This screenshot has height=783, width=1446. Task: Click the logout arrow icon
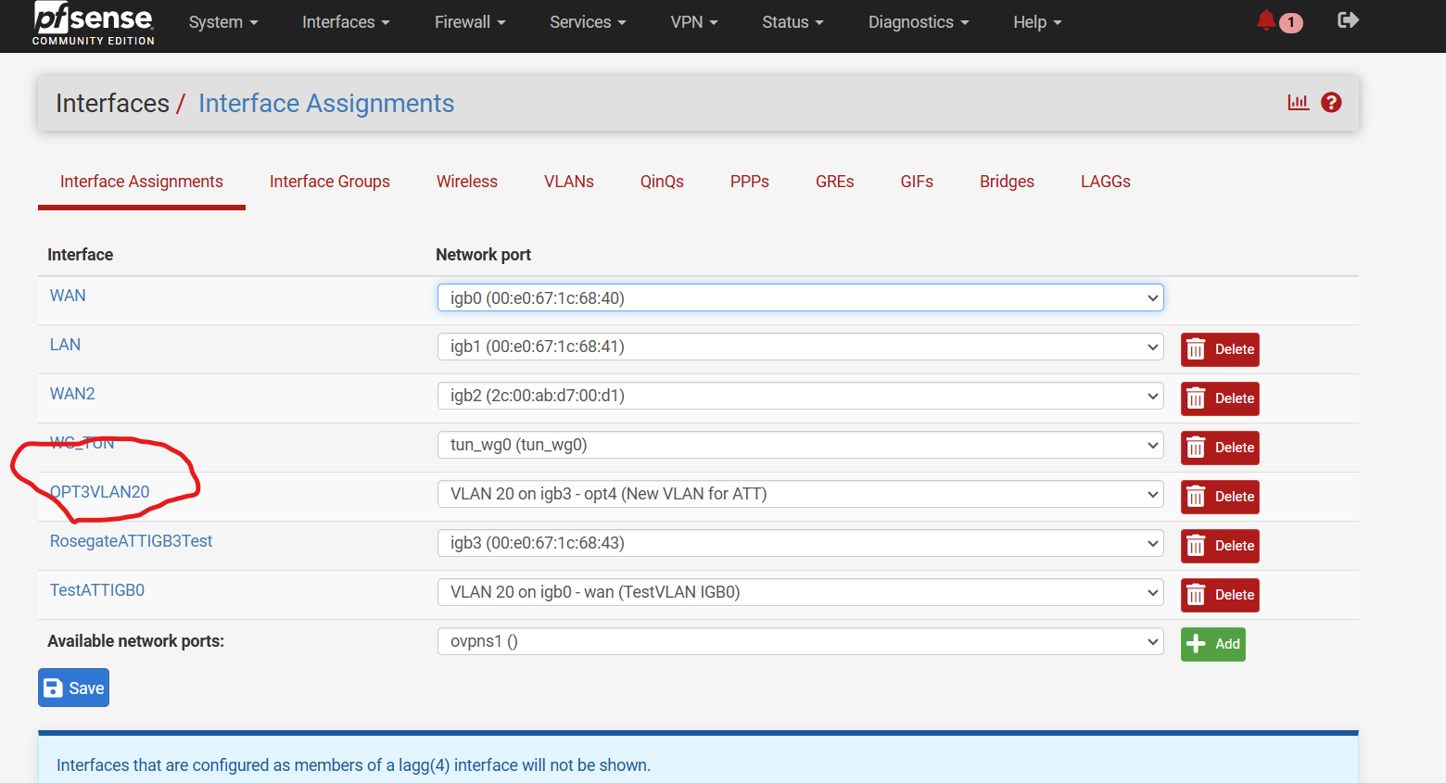coord(1349,20)
